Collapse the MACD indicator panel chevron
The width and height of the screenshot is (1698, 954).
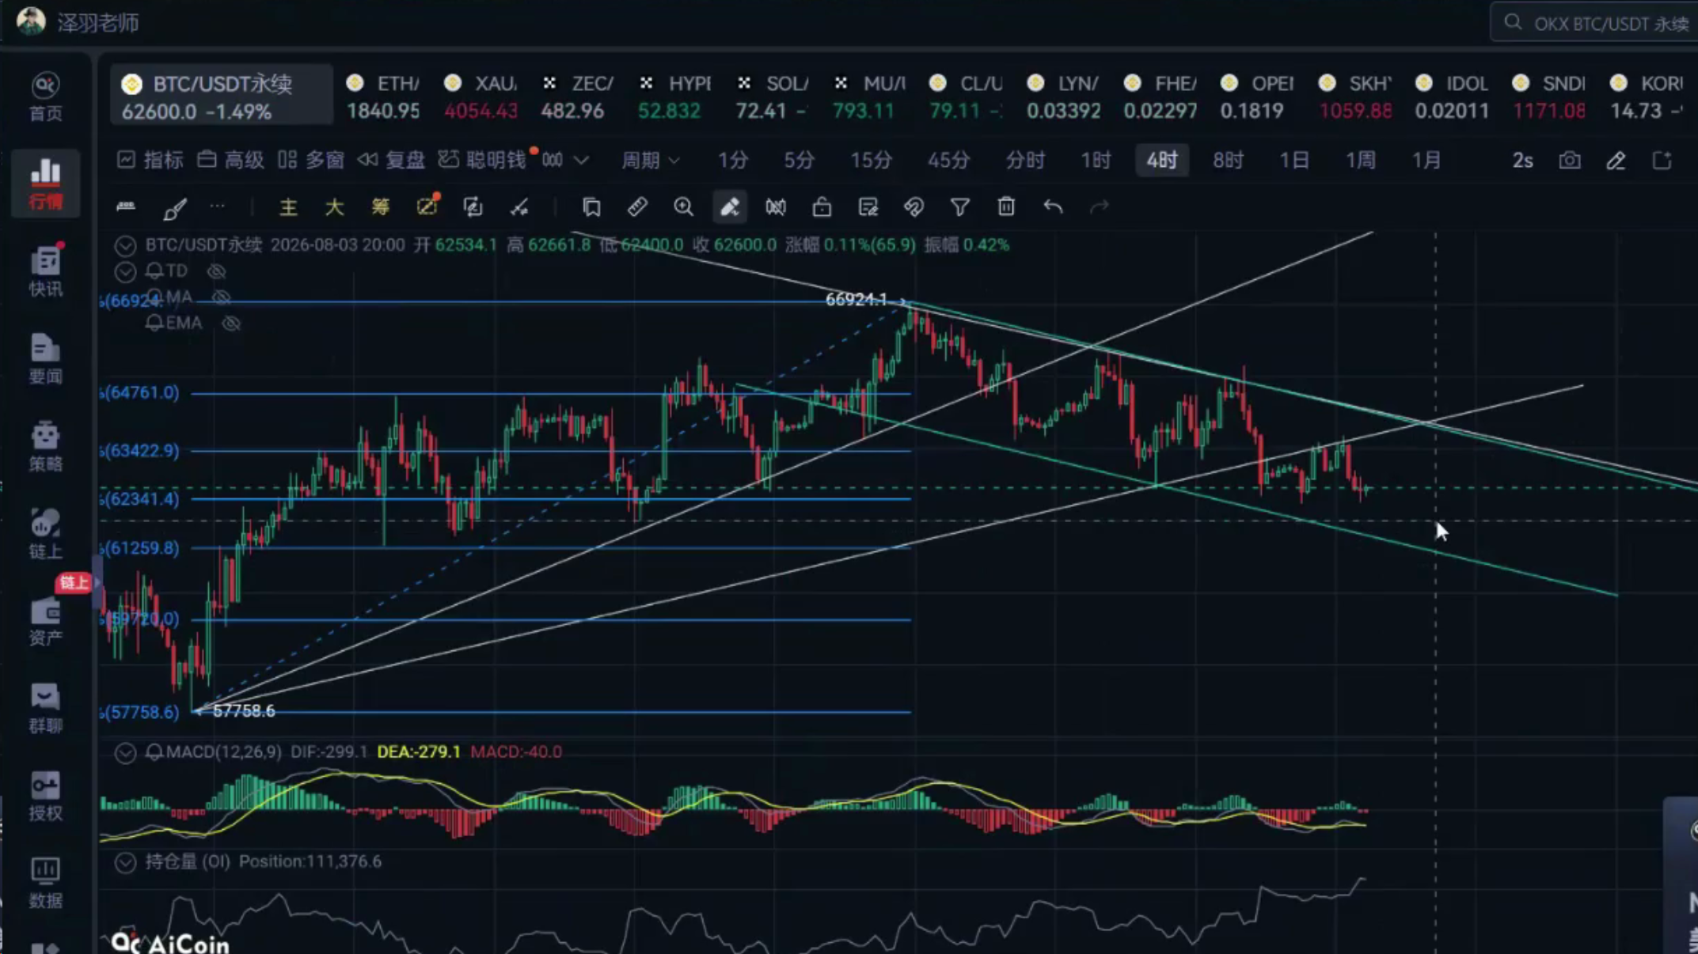(125, 752)
